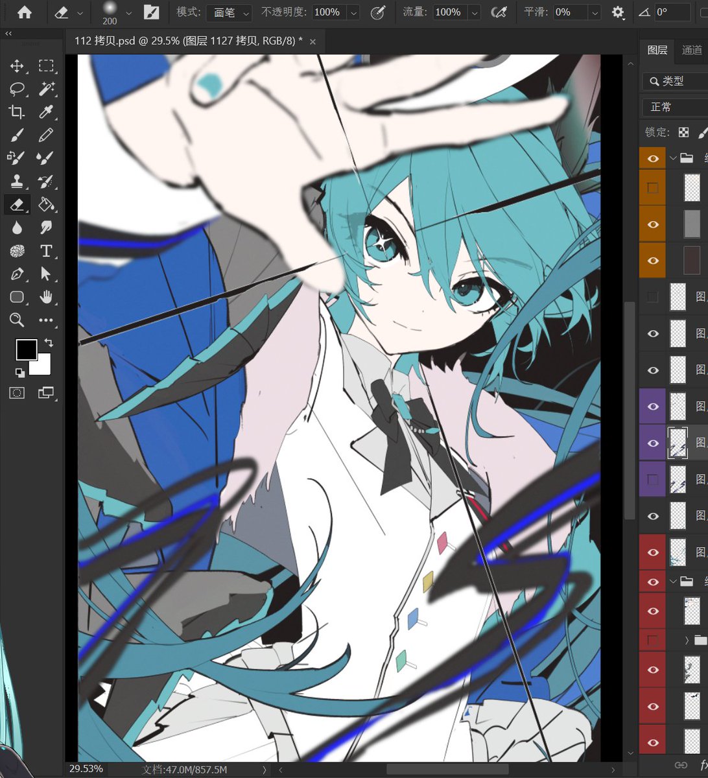Screen dimensions: 708x778
Task: Open the status bar info arrow menu
Action: pyautogui.click(x=264, y=770)
